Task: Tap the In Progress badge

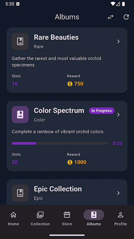Action: [x=102, y=111]
